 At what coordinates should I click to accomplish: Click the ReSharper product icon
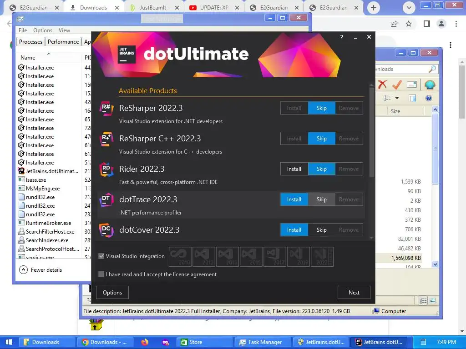click(x=106, y=108)
